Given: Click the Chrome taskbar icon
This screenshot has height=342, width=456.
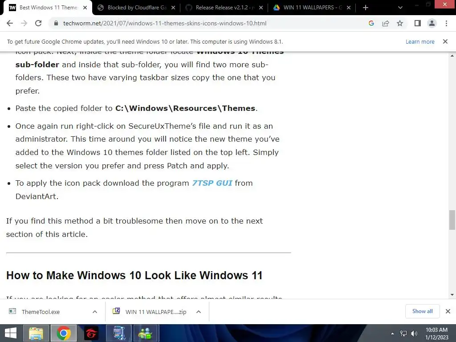Looking at the screenshot, I should [64, 333].
